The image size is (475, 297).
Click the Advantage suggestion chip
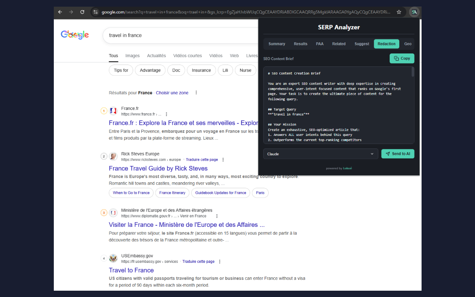(150, 70)
